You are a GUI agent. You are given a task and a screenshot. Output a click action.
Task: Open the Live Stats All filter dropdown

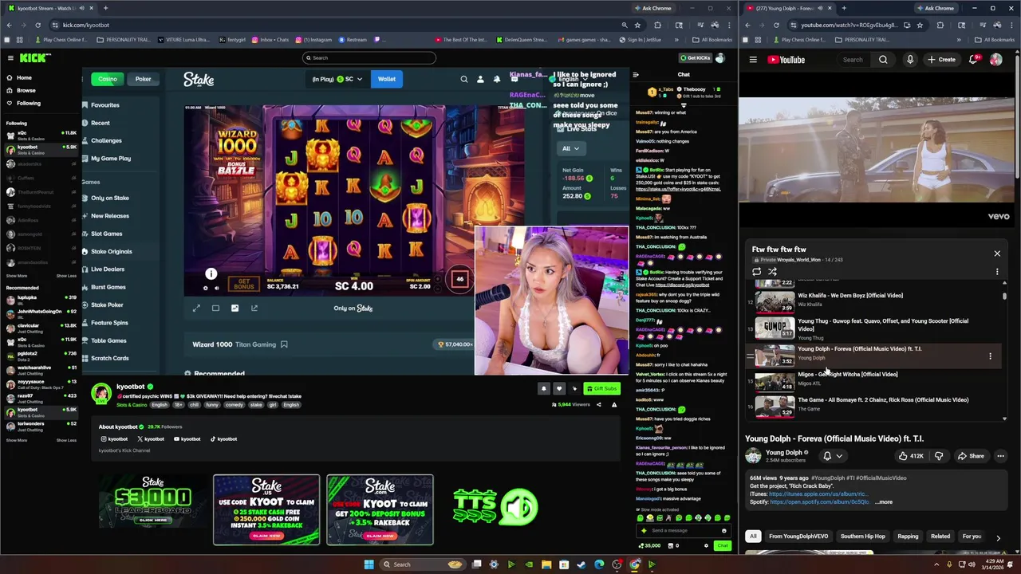click(570, 148)
